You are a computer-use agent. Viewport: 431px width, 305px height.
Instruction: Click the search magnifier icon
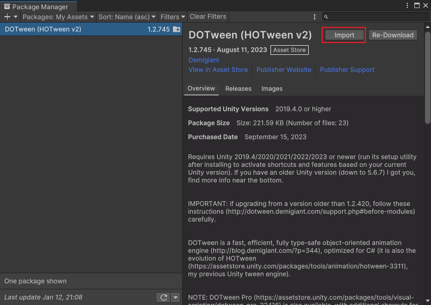pos(326,17)
